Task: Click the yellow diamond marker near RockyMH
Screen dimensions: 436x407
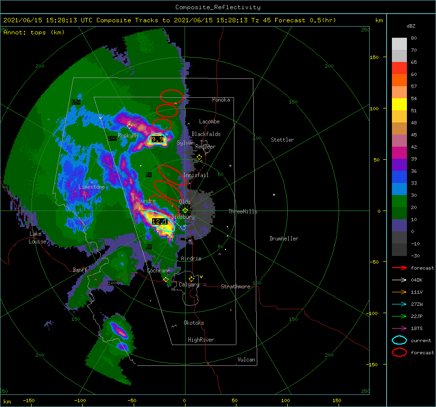Action: coord(129,126)
